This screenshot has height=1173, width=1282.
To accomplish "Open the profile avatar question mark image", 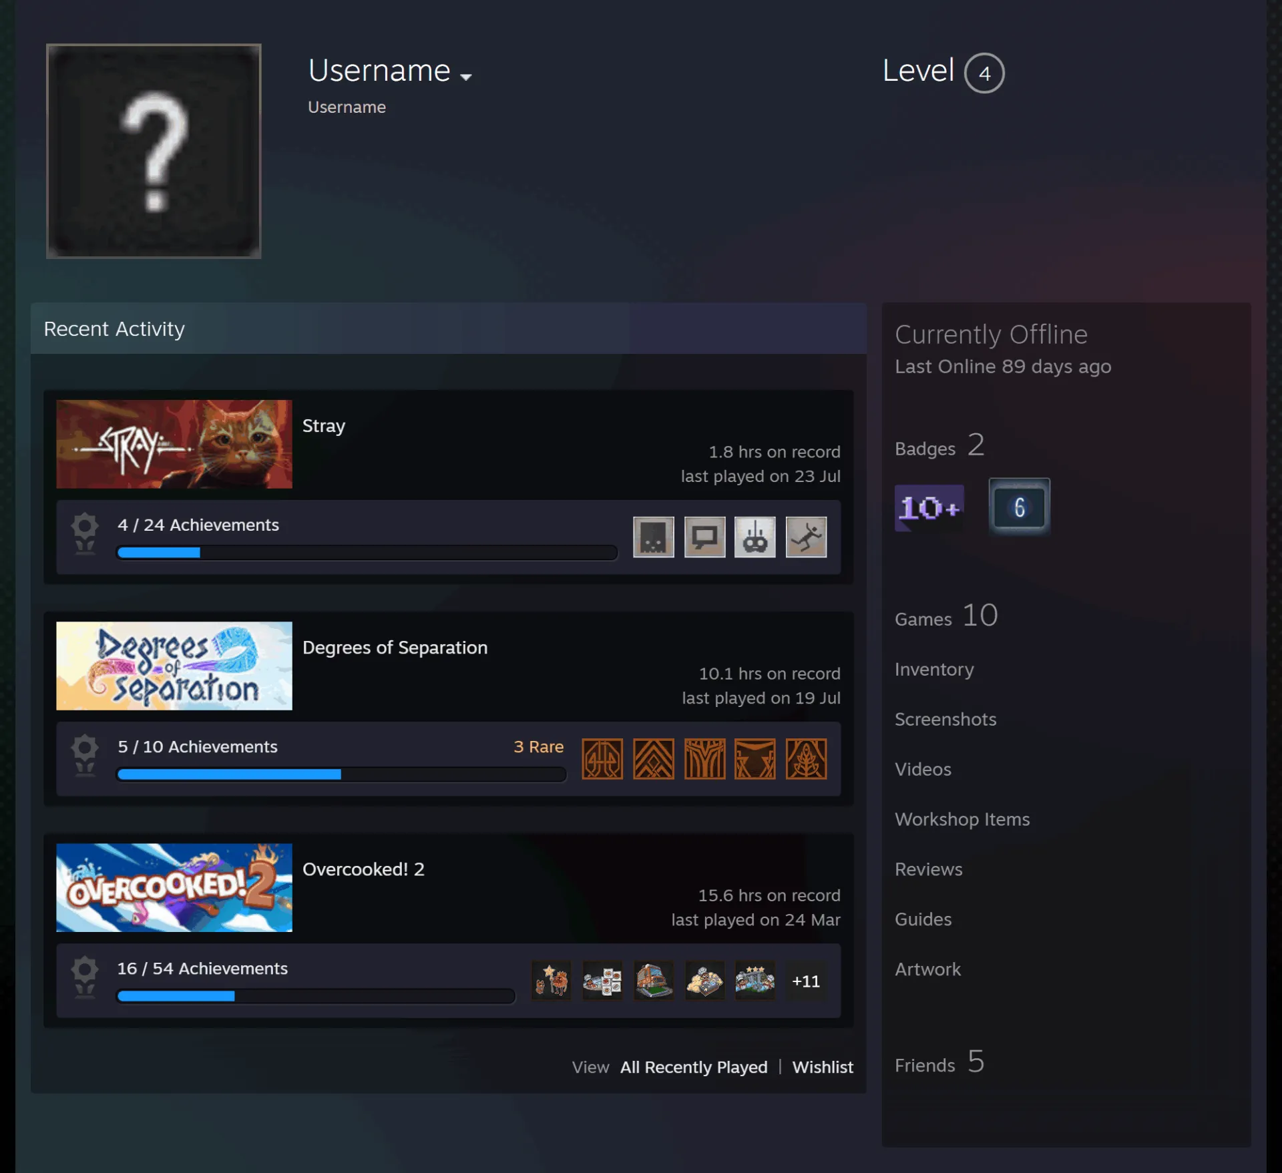I will (154, 151).
